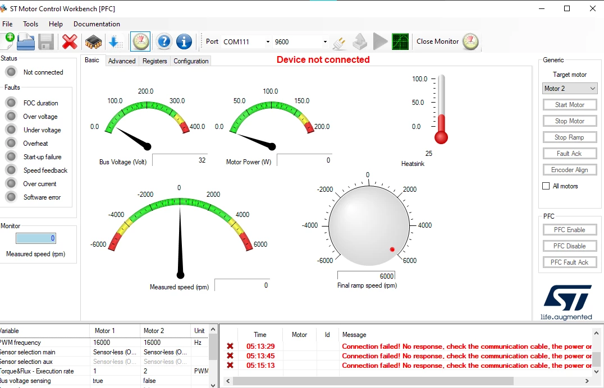
Task: Tick the All motors checkbox
Action: click(546, 186)
